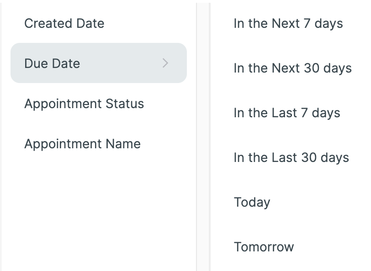Apply the last thirty days date range
The width and height of the screenshot is (371, 271).
[291, 157]
